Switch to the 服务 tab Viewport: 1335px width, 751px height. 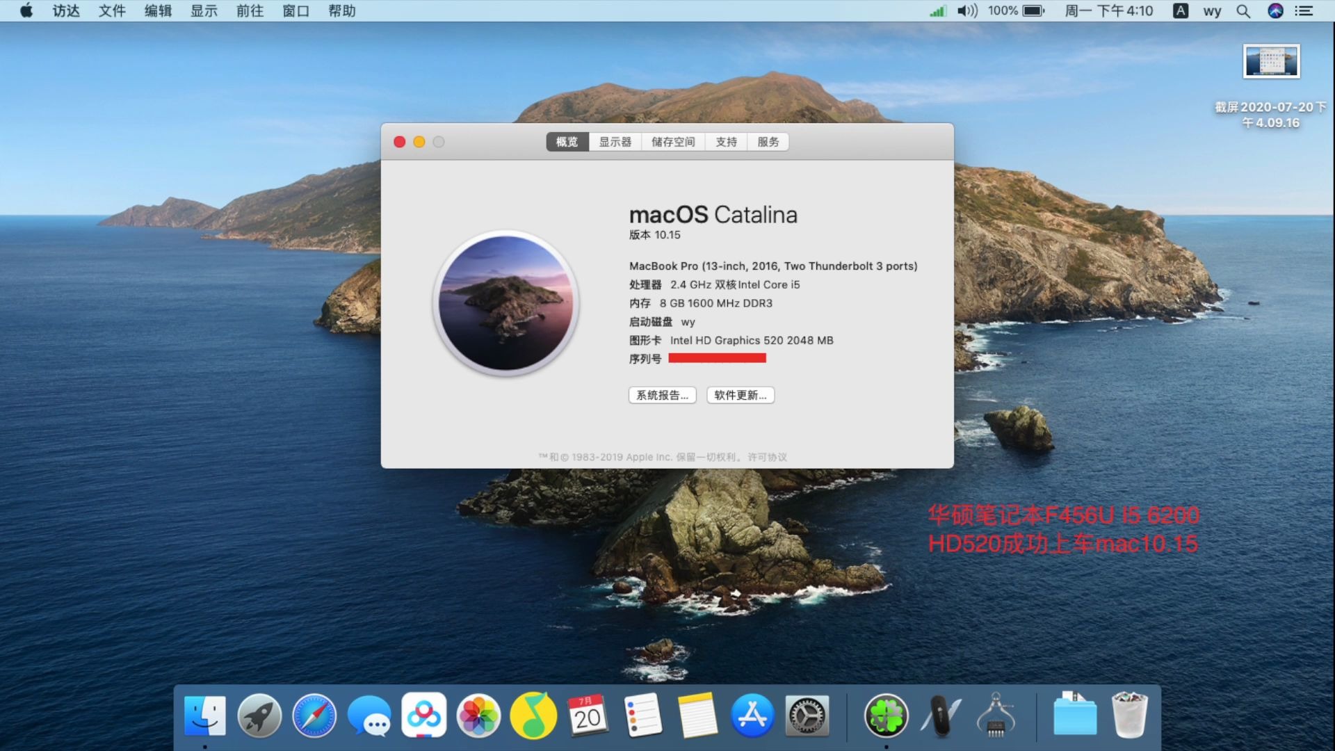coord(768,142)
